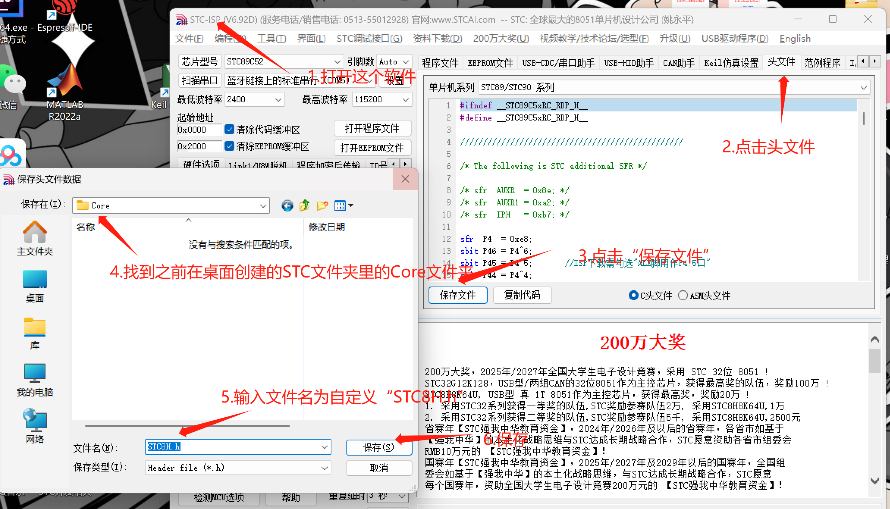890x509 pixels.
Task: Open the view menu icon in dialog
Action: point(344,205)
